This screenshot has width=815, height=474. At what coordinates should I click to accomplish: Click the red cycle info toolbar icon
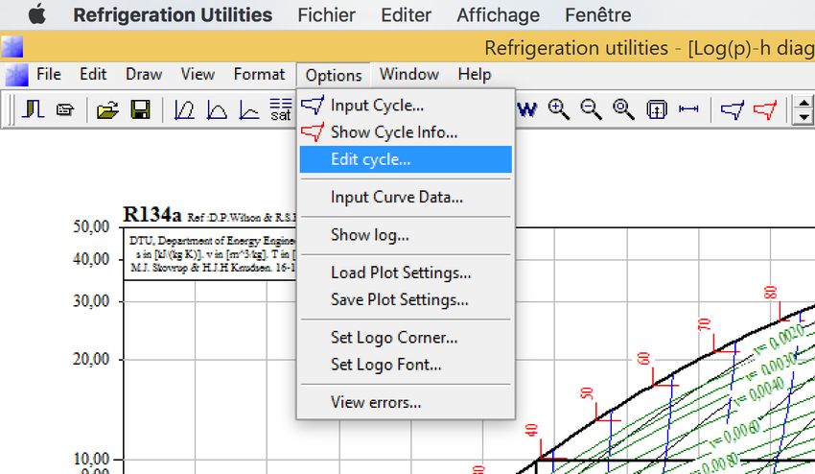(x=764, y=110)
